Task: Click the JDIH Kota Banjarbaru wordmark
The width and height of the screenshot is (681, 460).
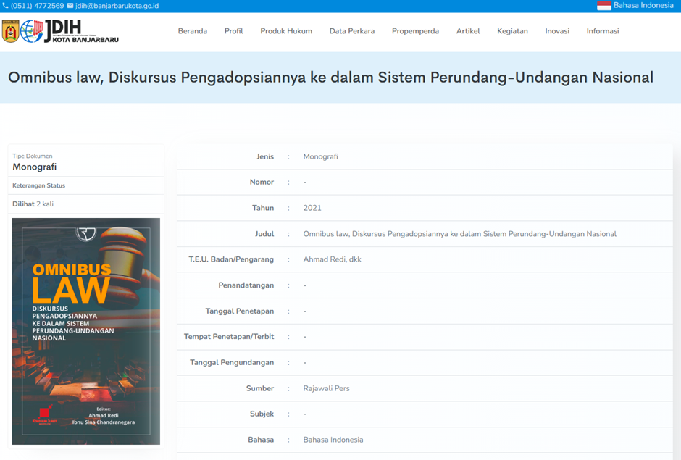Action: point(82,31)
